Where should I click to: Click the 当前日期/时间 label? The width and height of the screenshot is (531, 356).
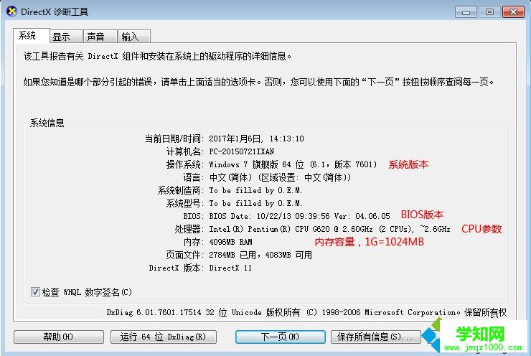pyautogui.click(x=174, y=139)
